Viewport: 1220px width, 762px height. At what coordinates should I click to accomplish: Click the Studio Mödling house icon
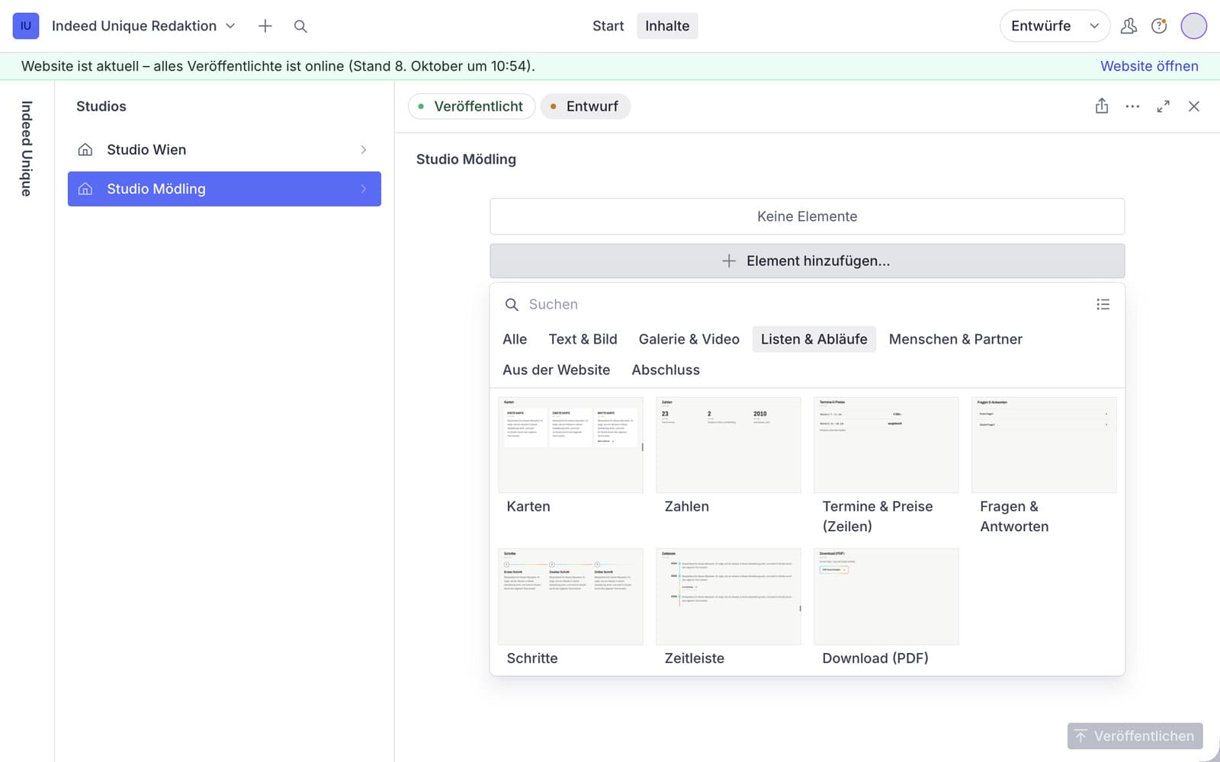85,189
